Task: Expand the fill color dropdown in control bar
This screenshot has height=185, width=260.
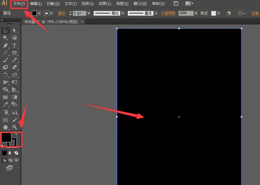Action: (x=40, y=13)
